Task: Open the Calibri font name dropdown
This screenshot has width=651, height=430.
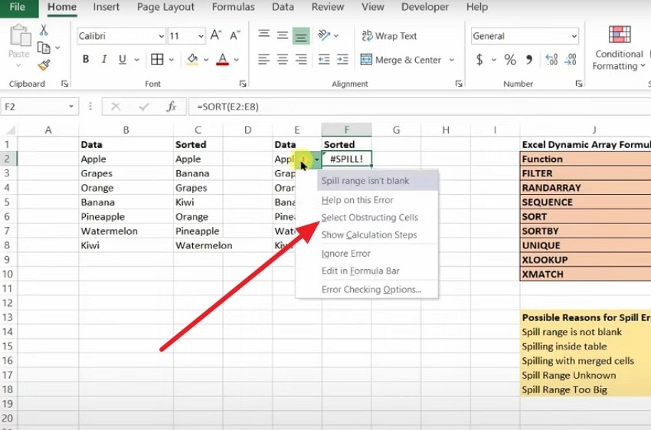Action: [x=162, y=37]
